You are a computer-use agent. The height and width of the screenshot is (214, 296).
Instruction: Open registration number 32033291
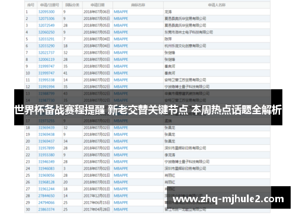pos(46,39)
